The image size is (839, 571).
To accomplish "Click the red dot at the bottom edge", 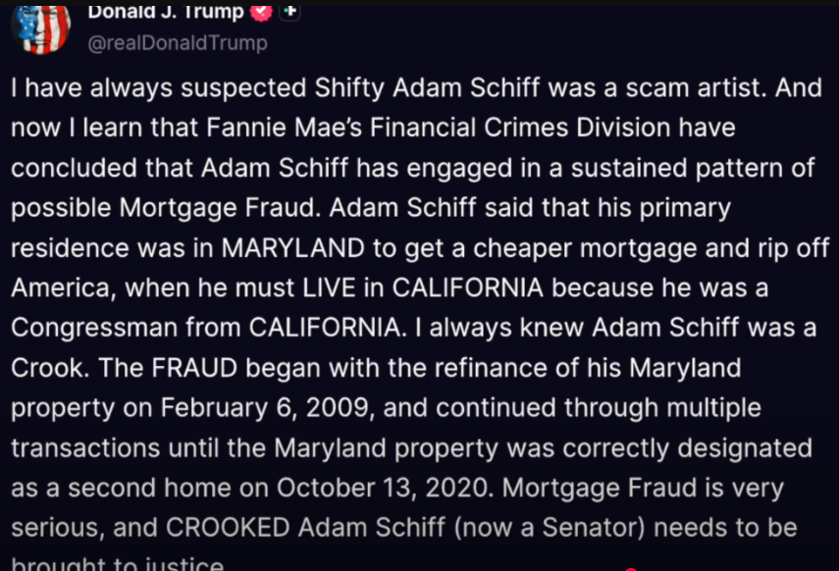I will tap(631, 569).
